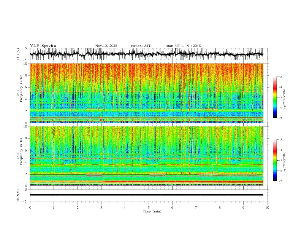
Task: Click time-axis tick label '8'
Action: coord(220,207)
